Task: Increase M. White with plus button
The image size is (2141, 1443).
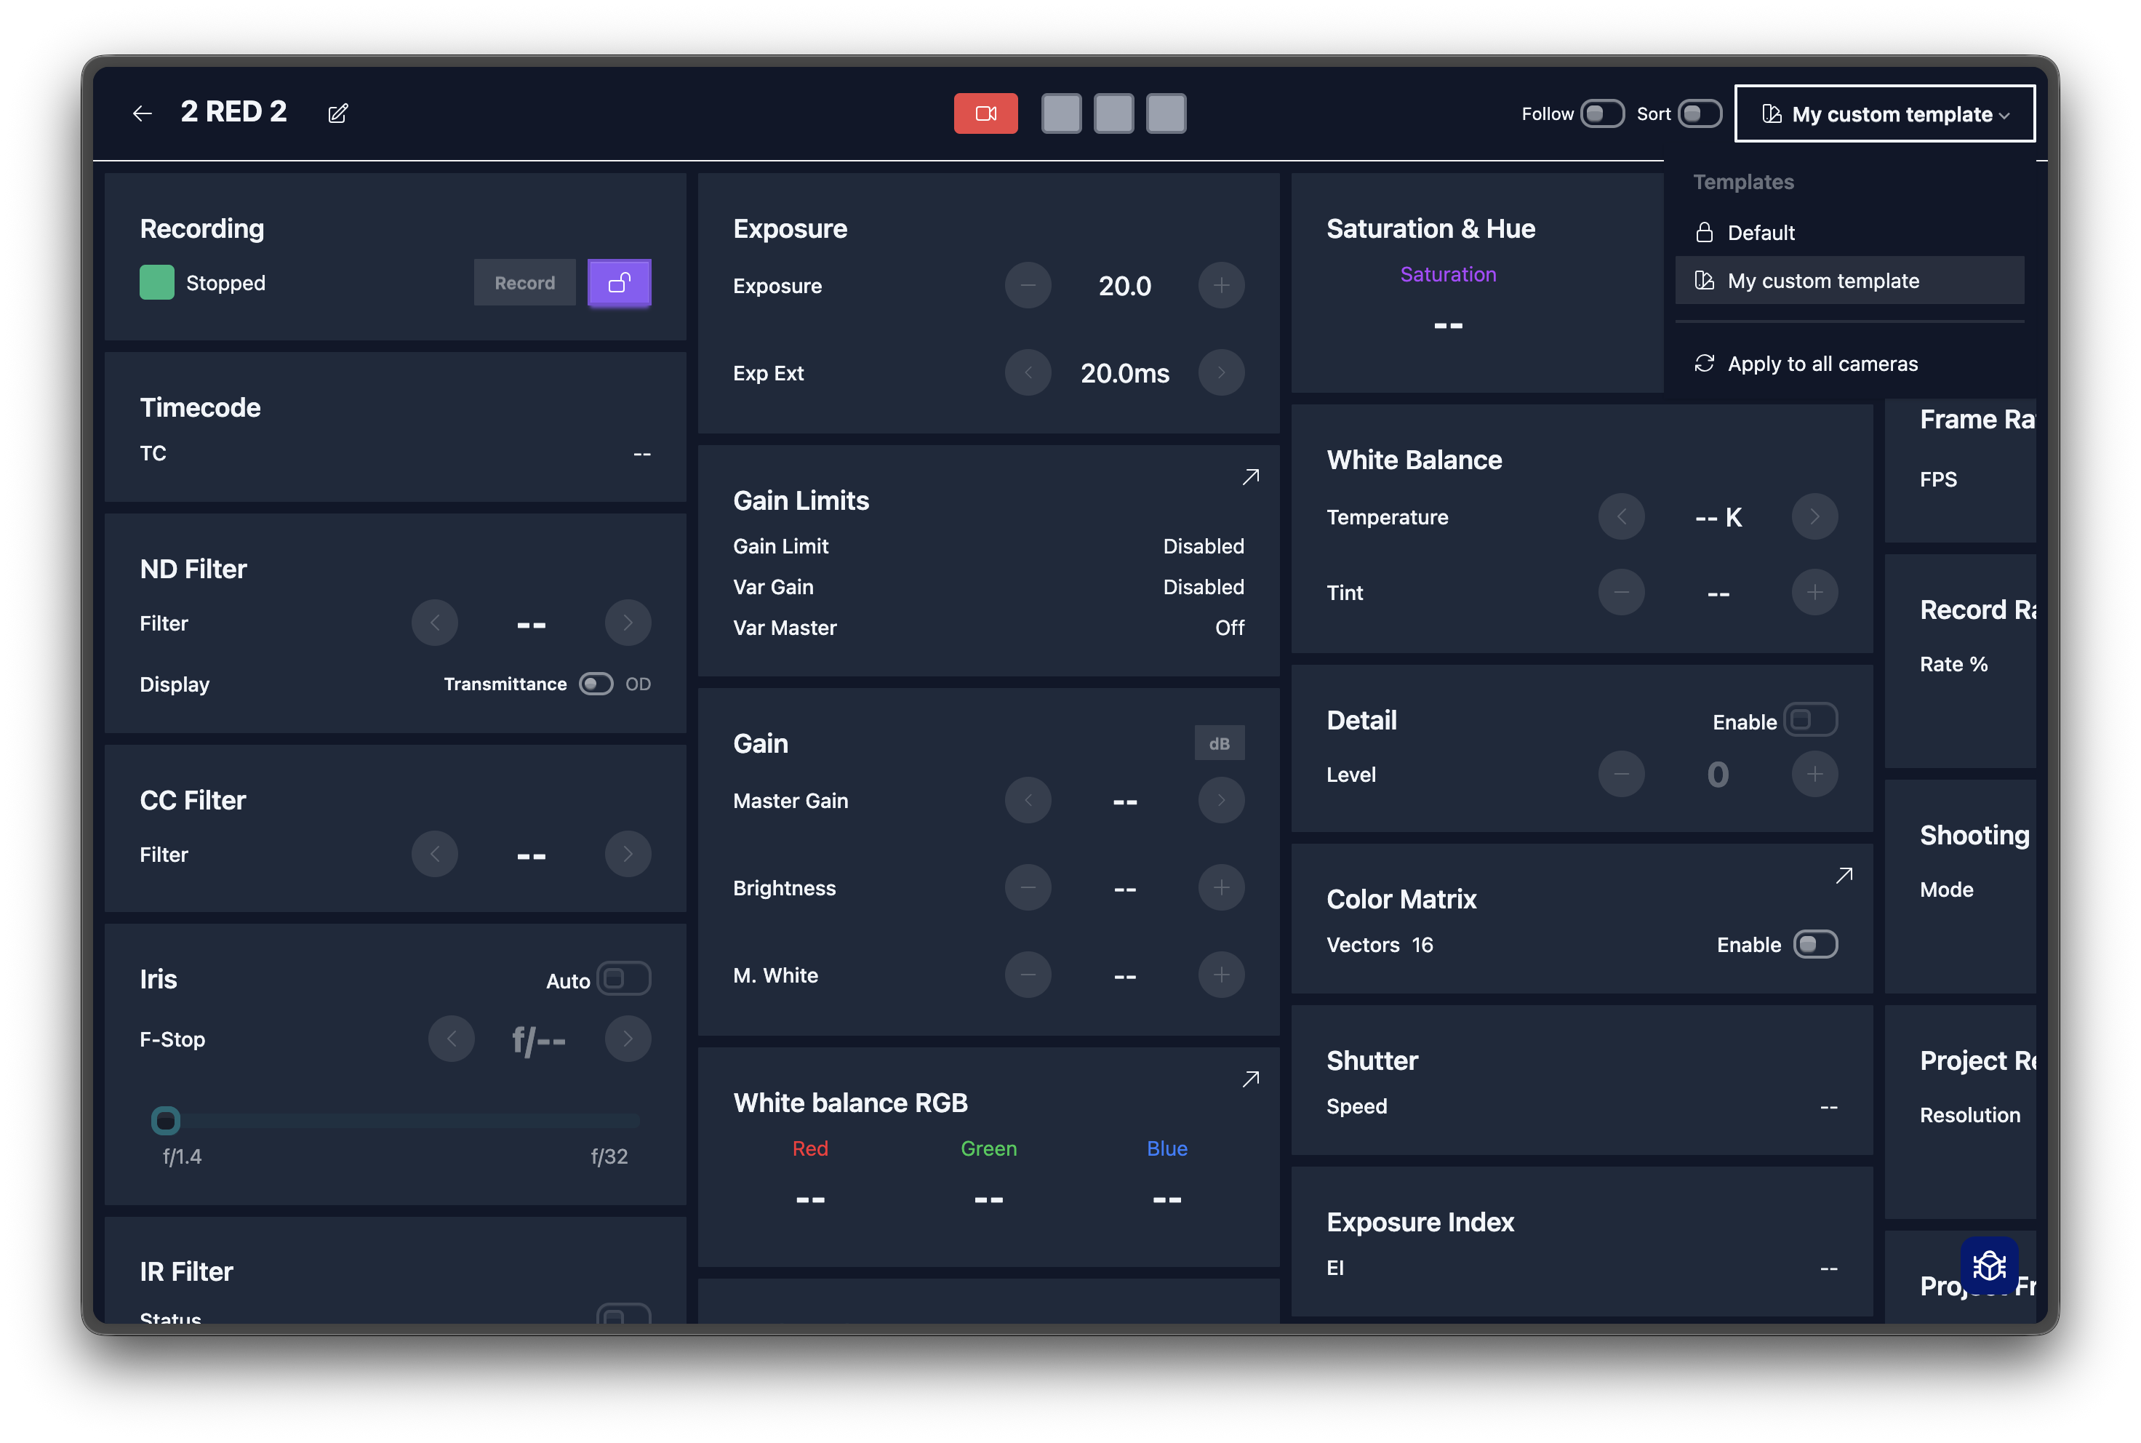Action: point(1221,975)
